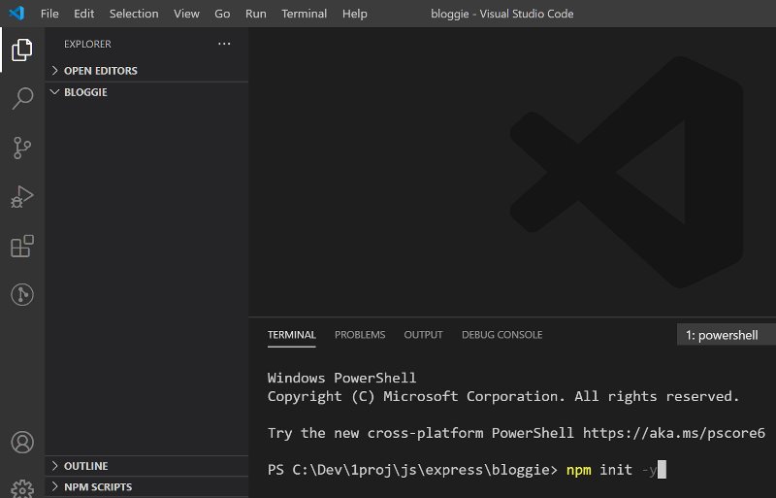776x498 pixels.
Task: Open the Search view icon
Action: pos(21,98)
